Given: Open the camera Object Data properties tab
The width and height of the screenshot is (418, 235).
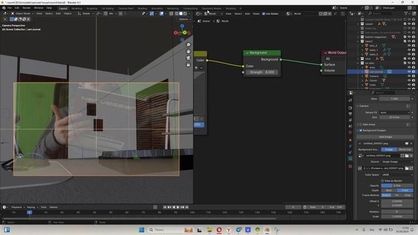Looking at the screenshot, I should [x=350, y=159].
